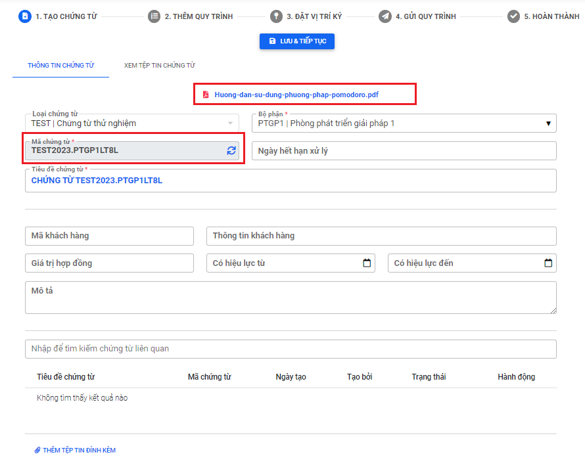Viewport: 585px width, 465px height.
Task: Go to step 2. THÊM QUY TRÌNH label
Action: click(199, 16)
